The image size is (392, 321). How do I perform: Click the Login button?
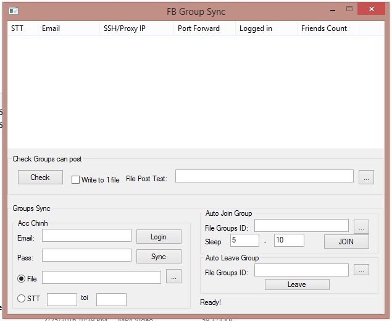[x=159, y=237]
